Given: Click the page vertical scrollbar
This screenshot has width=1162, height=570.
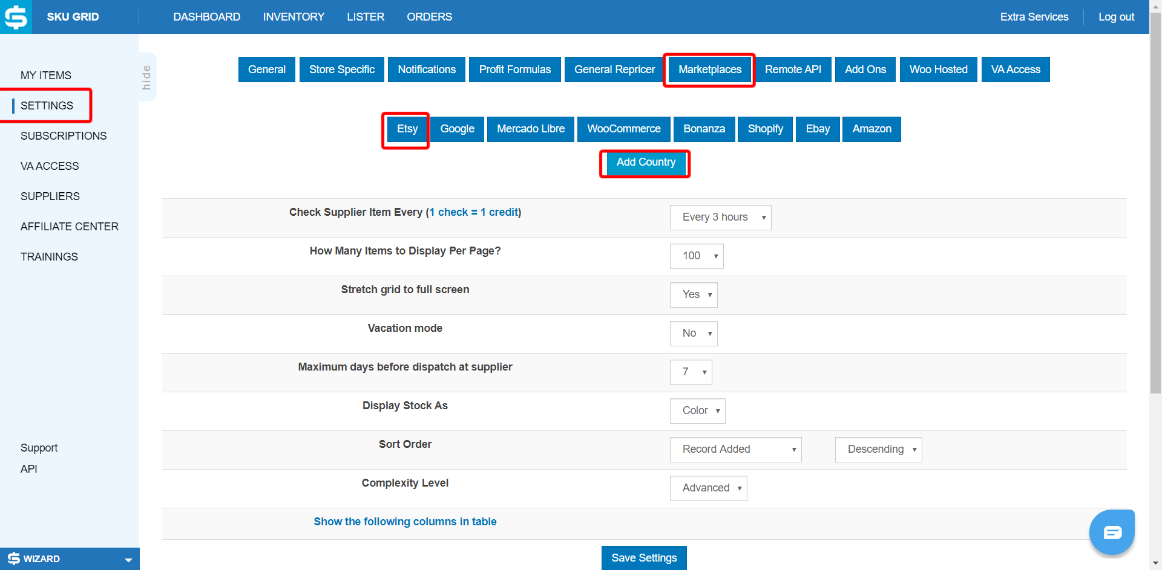Looking at the screenshot, I should 1155,202.
